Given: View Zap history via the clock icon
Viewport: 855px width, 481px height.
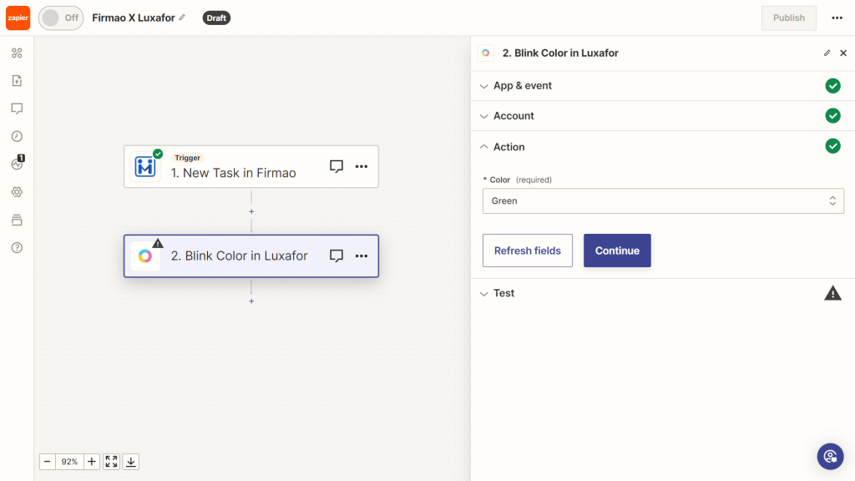Looking at the screenshot, I should 17,136.
